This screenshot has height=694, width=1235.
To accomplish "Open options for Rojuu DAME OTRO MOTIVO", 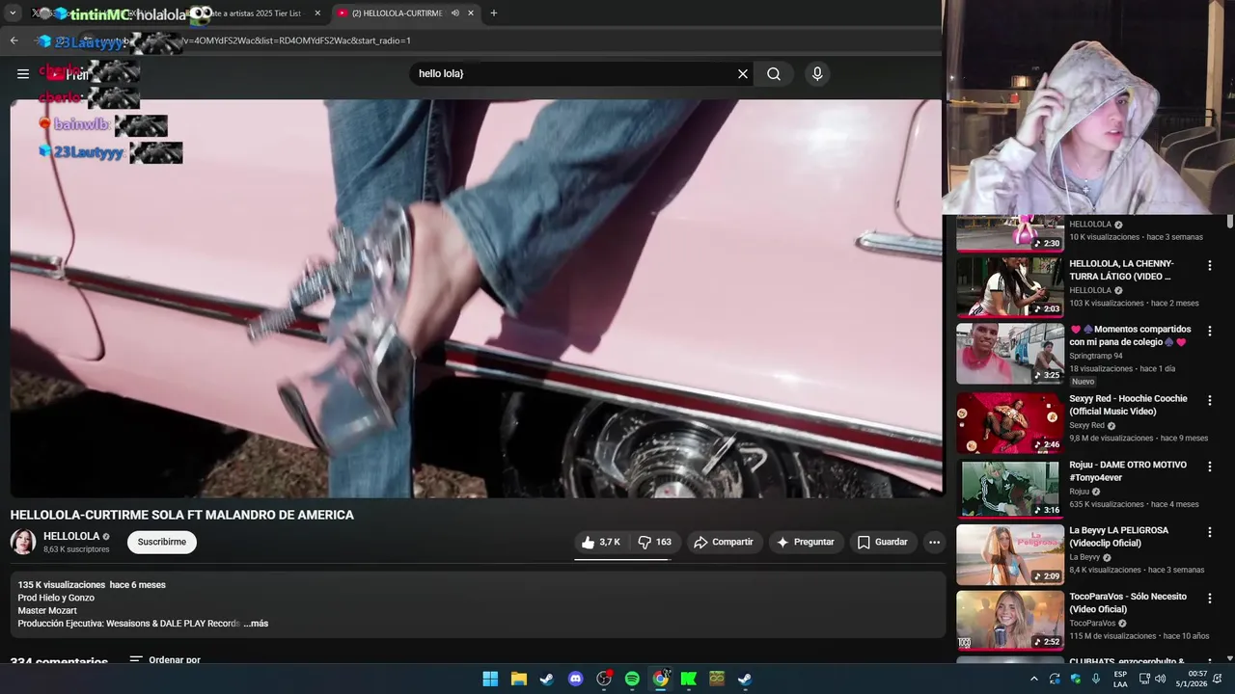I will [x=1209, y=467].
